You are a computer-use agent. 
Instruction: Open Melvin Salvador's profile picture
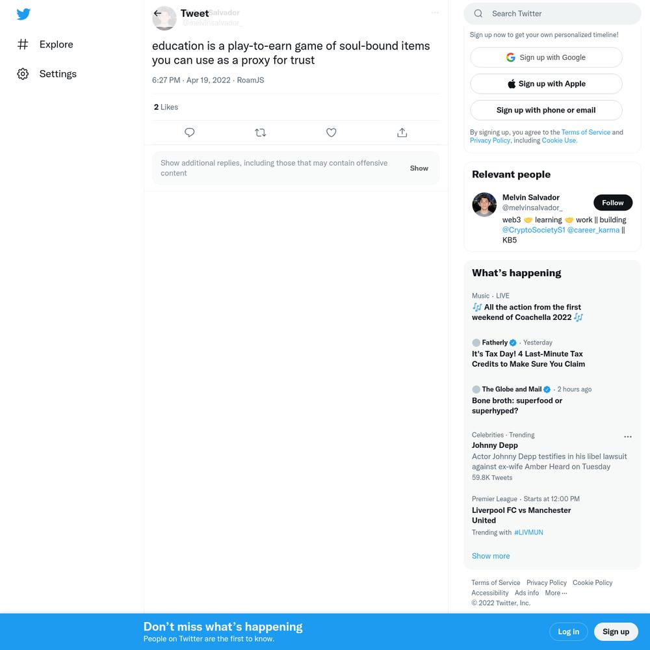pos(484,204)
